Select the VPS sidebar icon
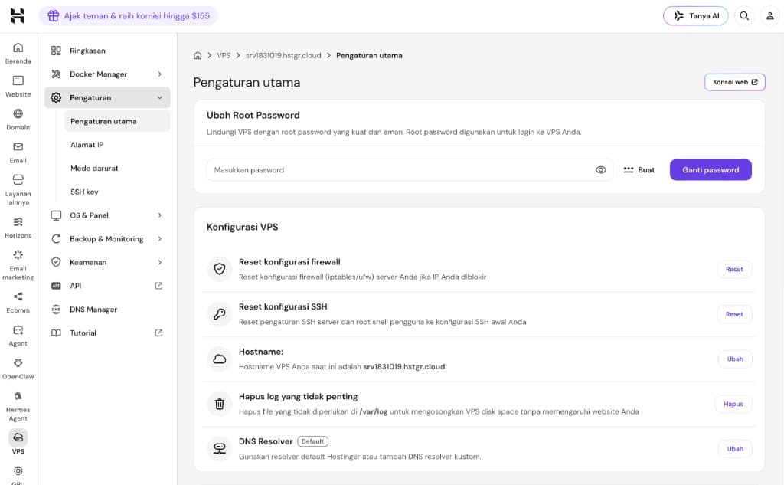 [x=18, y=437]
